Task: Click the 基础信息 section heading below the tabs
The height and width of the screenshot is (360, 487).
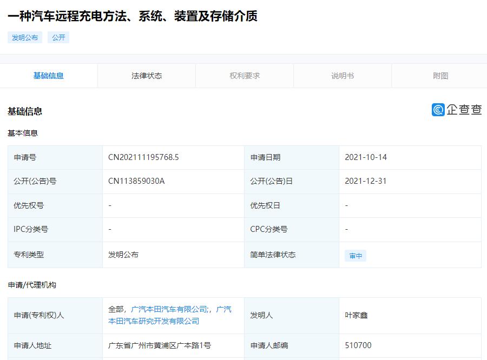Action: point(25,111)
